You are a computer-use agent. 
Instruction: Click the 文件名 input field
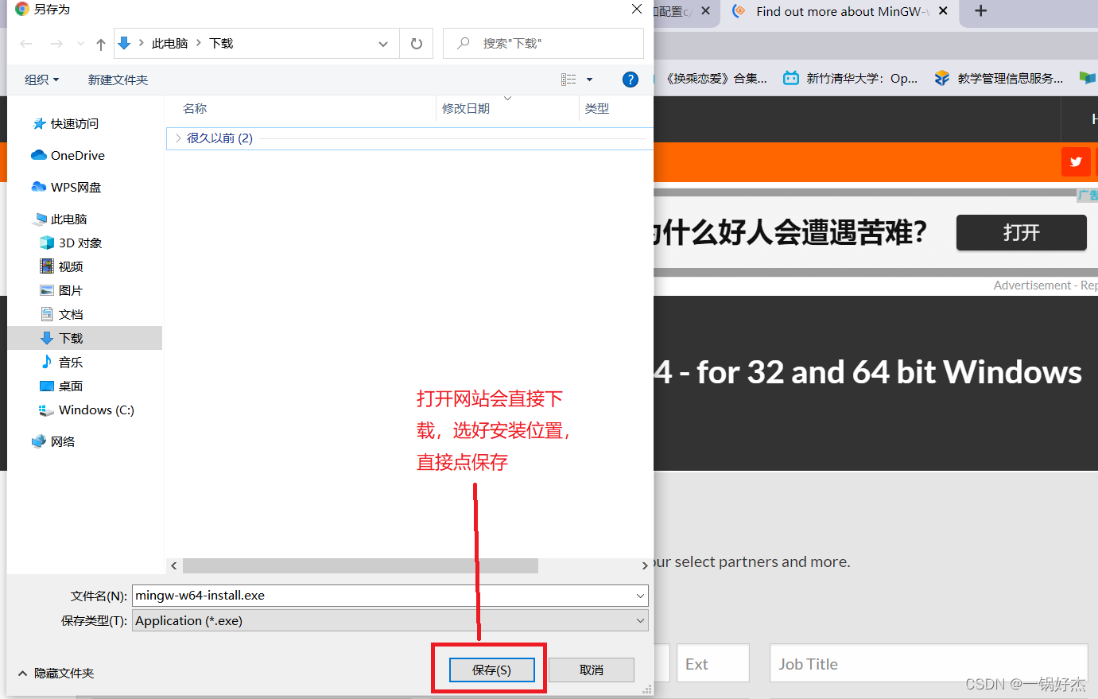pyautogui.click(x=390, y=595)
